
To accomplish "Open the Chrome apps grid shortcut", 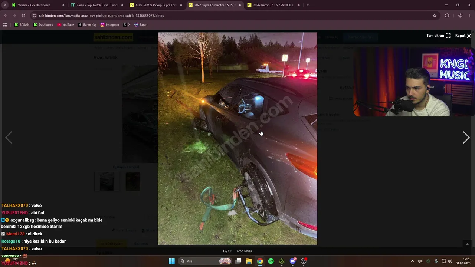I will click(5, 25).
